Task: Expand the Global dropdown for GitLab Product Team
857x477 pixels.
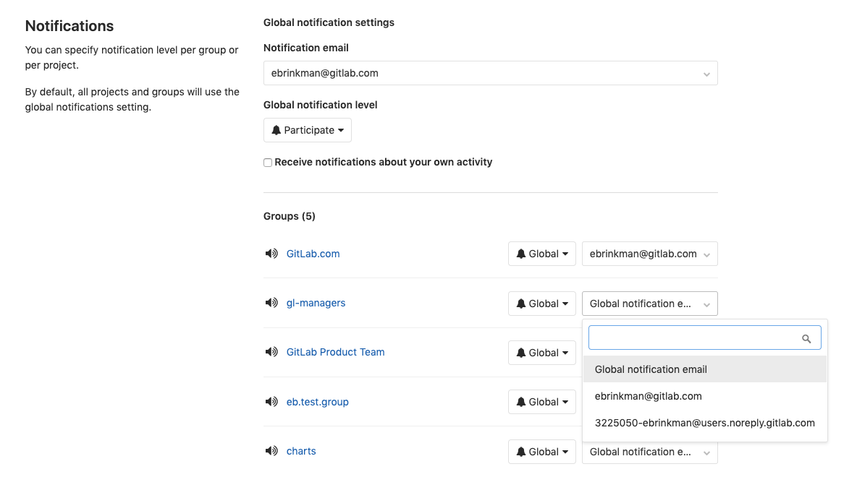Action: click(x=541, y=352)
